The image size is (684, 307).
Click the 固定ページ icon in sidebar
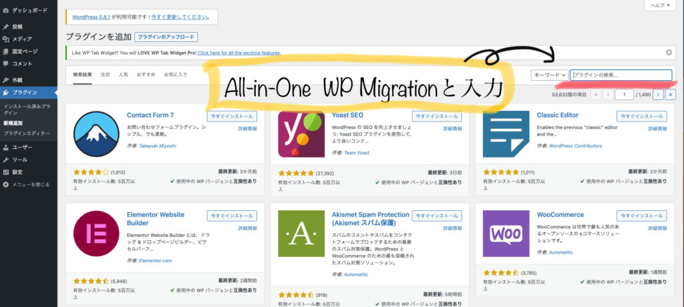coord(5,51)
